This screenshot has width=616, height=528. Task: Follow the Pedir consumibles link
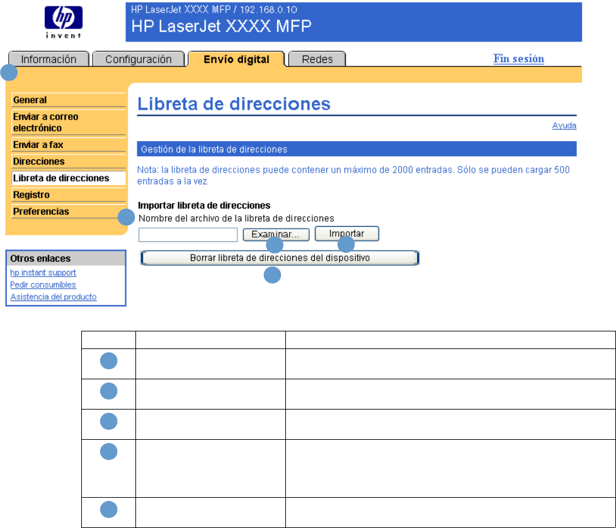click(43, 284)
